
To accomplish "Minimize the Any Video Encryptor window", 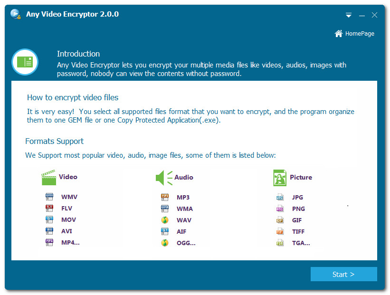I will [362, 15].
